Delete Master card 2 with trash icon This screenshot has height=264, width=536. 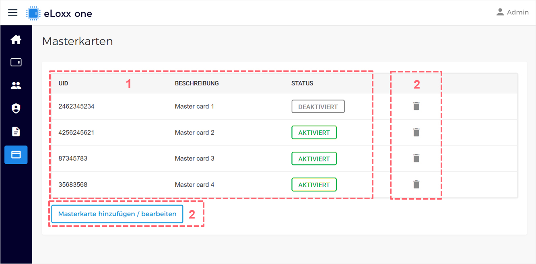416,132
